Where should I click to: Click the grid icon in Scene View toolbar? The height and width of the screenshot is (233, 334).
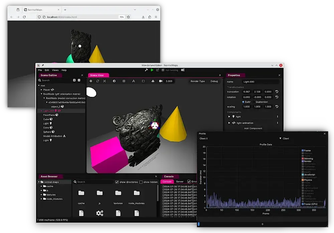click(x=124, y=81)
